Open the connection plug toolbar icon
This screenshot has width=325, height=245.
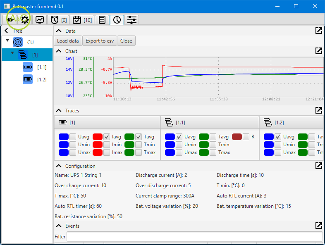tap(10, 20)
